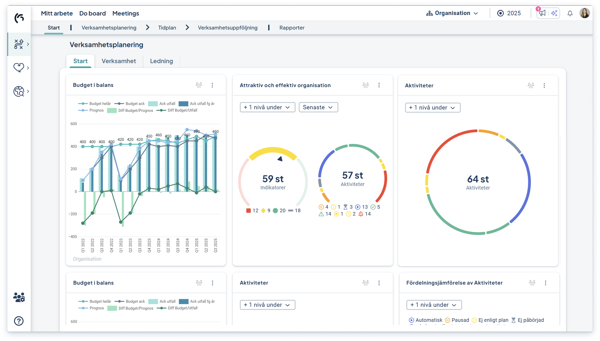Open the Senaste dropdown
The height and width of the screenshot is (341, 600).
(318, 107)
